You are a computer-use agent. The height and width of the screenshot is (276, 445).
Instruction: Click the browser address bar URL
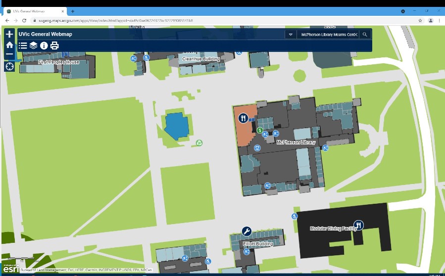[116, 20]
